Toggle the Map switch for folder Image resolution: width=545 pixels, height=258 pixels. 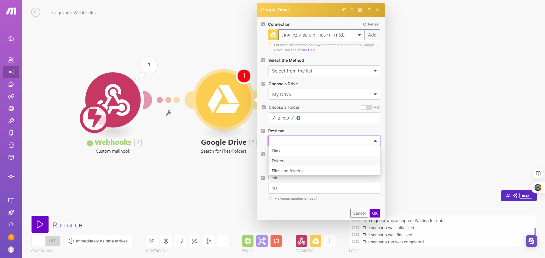click(366, 107)
